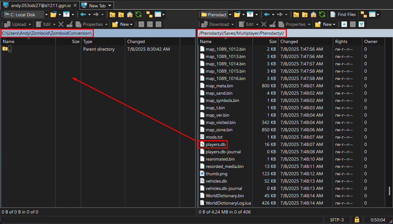Click SFTP-3 in the status bar
Viewport: 393px width, 224px height.
coord(337,220)
